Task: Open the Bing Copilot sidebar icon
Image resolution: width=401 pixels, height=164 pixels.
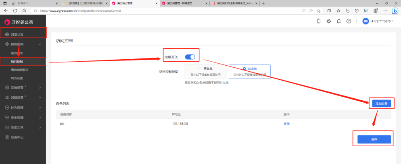Action: tap(395, 11)
